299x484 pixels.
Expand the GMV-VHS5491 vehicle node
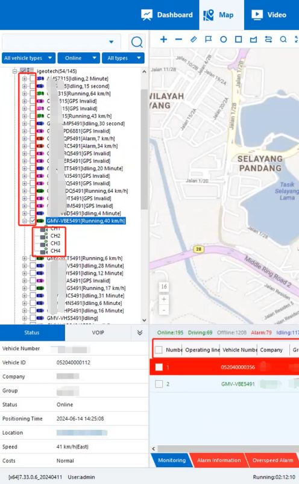pos(24,318)
